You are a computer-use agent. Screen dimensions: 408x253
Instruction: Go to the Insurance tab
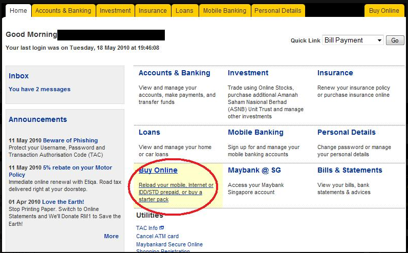[x=153, y=11]
